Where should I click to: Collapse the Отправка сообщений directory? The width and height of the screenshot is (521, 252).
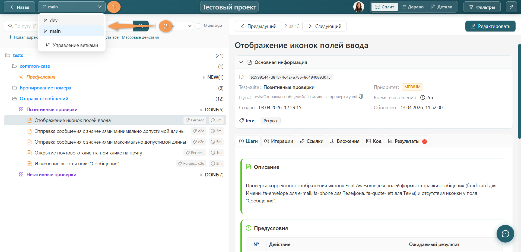click(44, 99)
